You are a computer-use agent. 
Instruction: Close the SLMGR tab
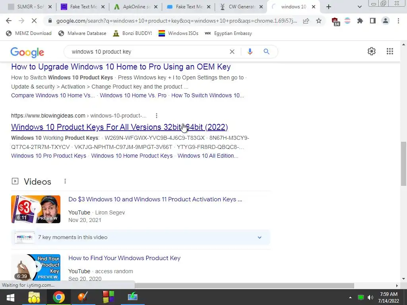tap(50, 7)
